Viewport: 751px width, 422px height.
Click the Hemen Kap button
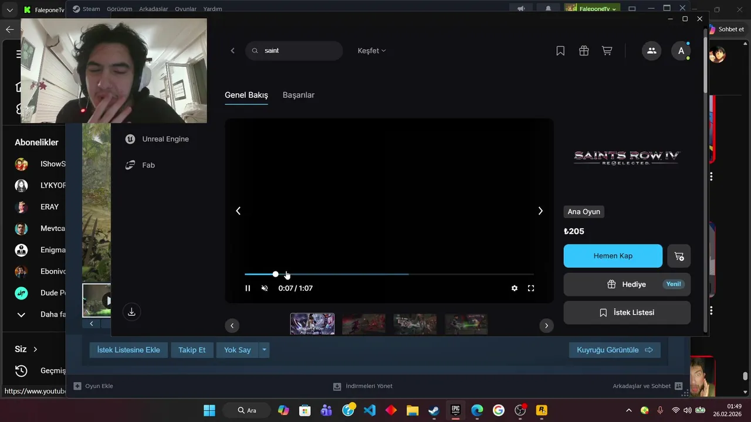pyautogui.click(x=613, y=256)
